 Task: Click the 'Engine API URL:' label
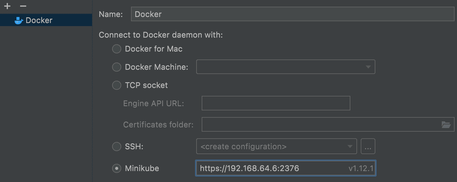[154, 103]
